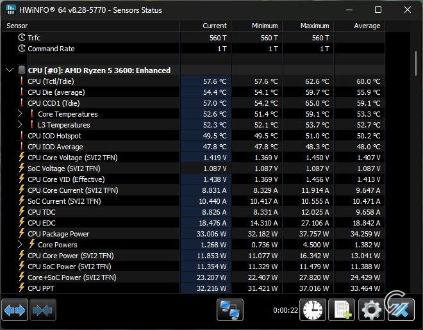Viewport: 423px width, 330px height.
Task: Click the expand columns arrows button
Action: [15, 309]
